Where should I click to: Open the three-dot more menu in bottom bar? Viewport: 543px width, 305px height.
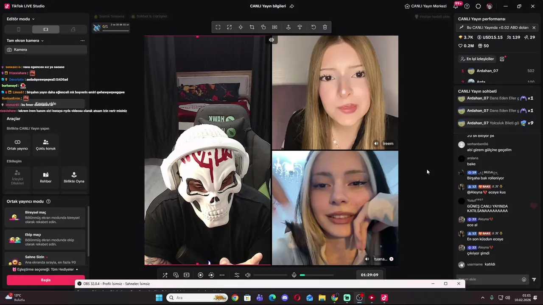pos(222,275)
